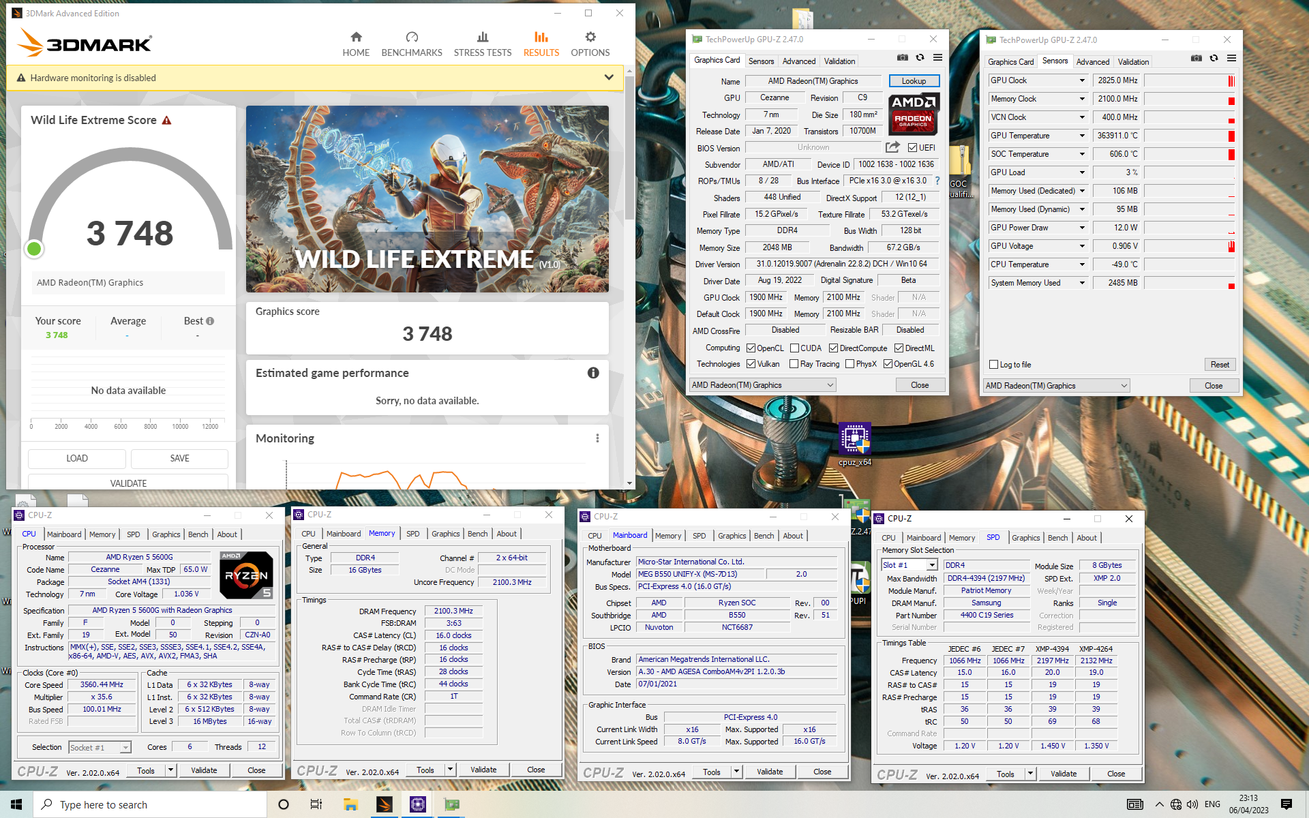Open the notification center icon
The height and width of the screenshot is (818, 1309).
tap(1287, 804)
